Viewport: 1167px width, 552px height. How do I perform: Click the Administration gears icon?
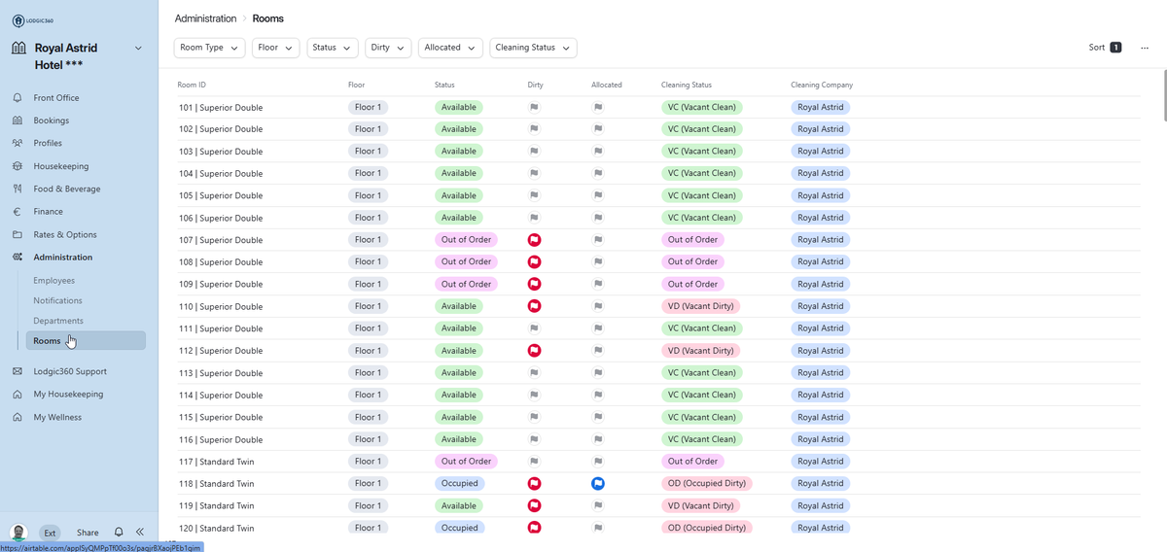[18, 258]
